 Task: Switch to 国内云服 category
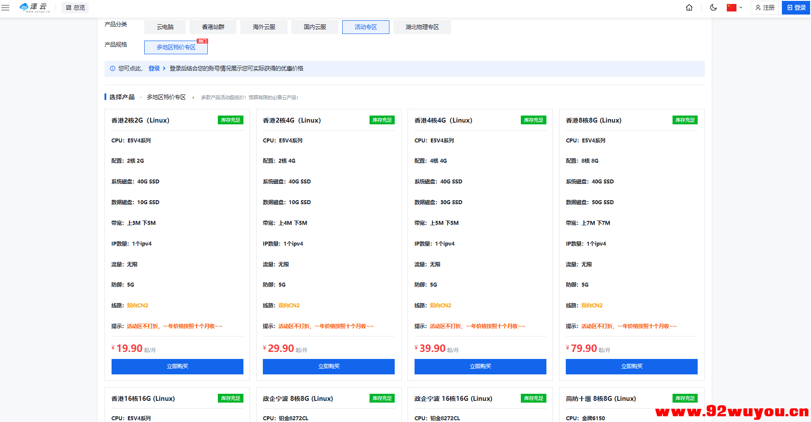pyautogui.click(x=315, y=27)
